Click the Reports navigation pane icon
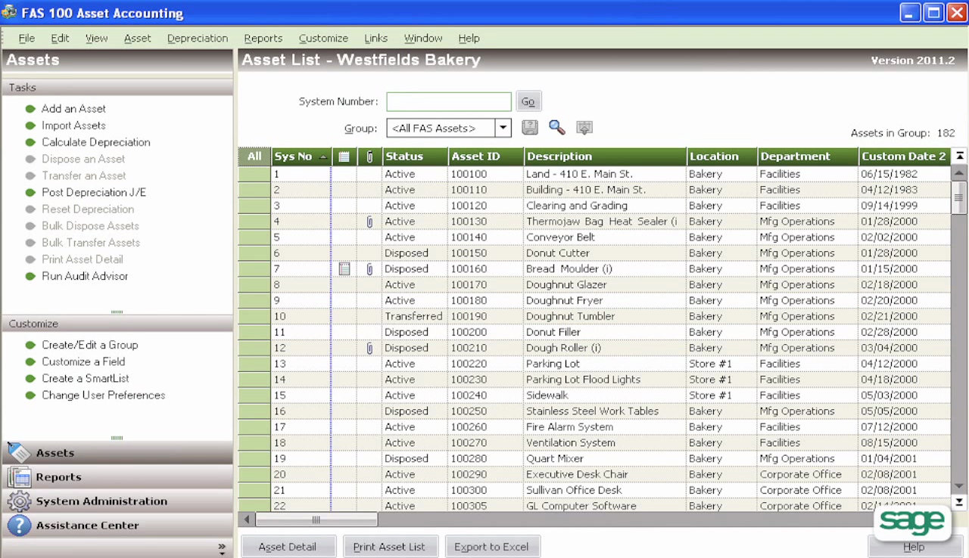969x558 pixels. [19, 476]
